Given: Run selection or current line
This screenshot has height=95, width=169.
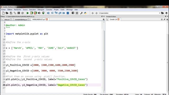Looking at the screenshot, I should click(x=39, y=13).
